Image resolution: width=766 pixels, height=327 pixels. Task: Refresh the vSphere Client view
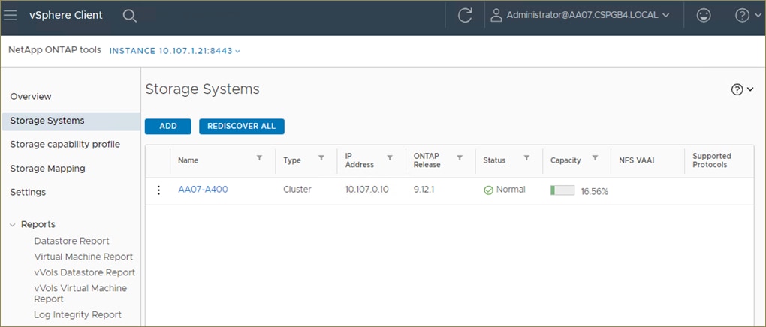(465, 16)
